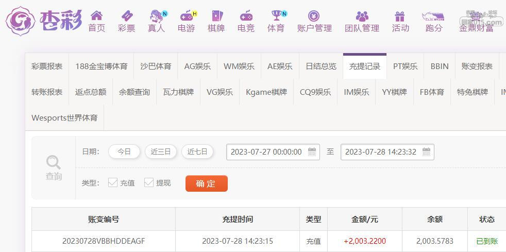Image resolution: width=506 pixels, height=252 pixels.
Task: Select 余额查询 tab
Action: tap(134, 92)
